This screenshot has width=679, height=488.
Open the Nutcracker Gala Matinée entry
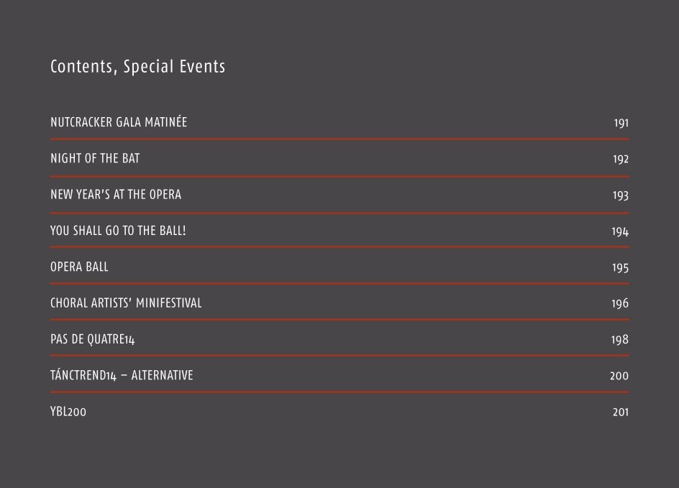(119, 121)
